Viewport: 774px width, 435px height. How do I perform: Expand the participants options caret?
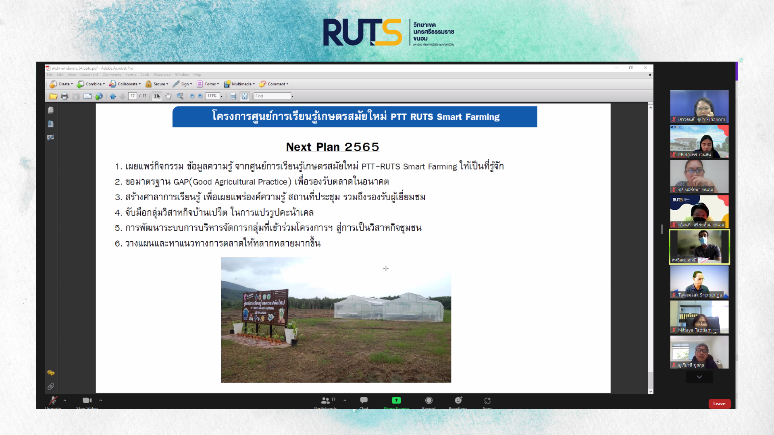tap(345, 400)
